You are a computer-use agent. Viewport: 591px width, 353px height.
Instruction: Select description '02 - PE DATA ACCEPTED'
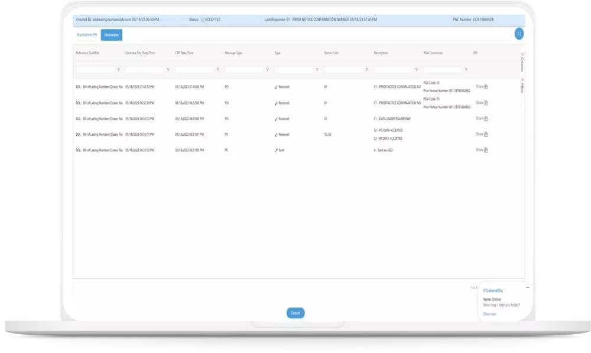[388, 139]
